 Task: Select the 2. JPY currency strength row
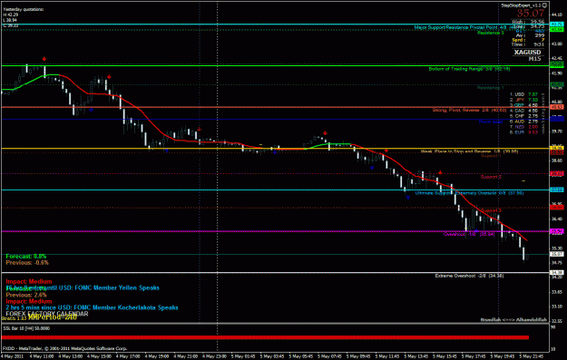point(524,100)
